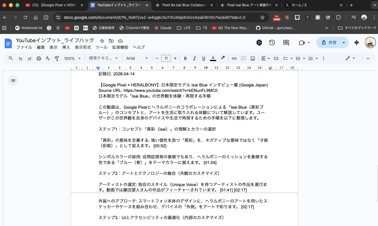Toggle italic formatting
378x226 pixels.
point(194,58)
